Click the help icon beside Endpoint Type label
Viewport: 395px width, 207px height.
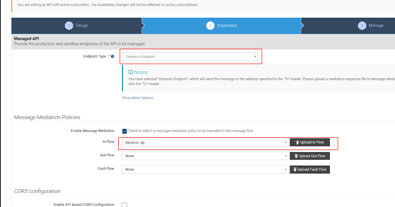click(x=113, y=56)
